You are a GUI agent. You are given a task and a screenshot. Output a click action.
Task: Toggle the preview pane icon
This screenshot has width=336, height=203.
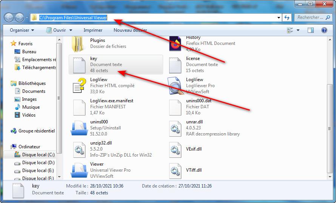pyautogui.click(x=310, y=30)
